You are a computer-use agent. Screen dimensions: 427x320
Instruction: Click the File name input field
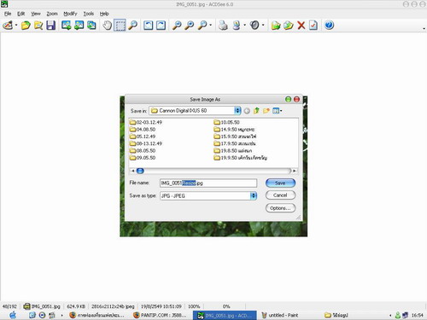coord(208,183)
